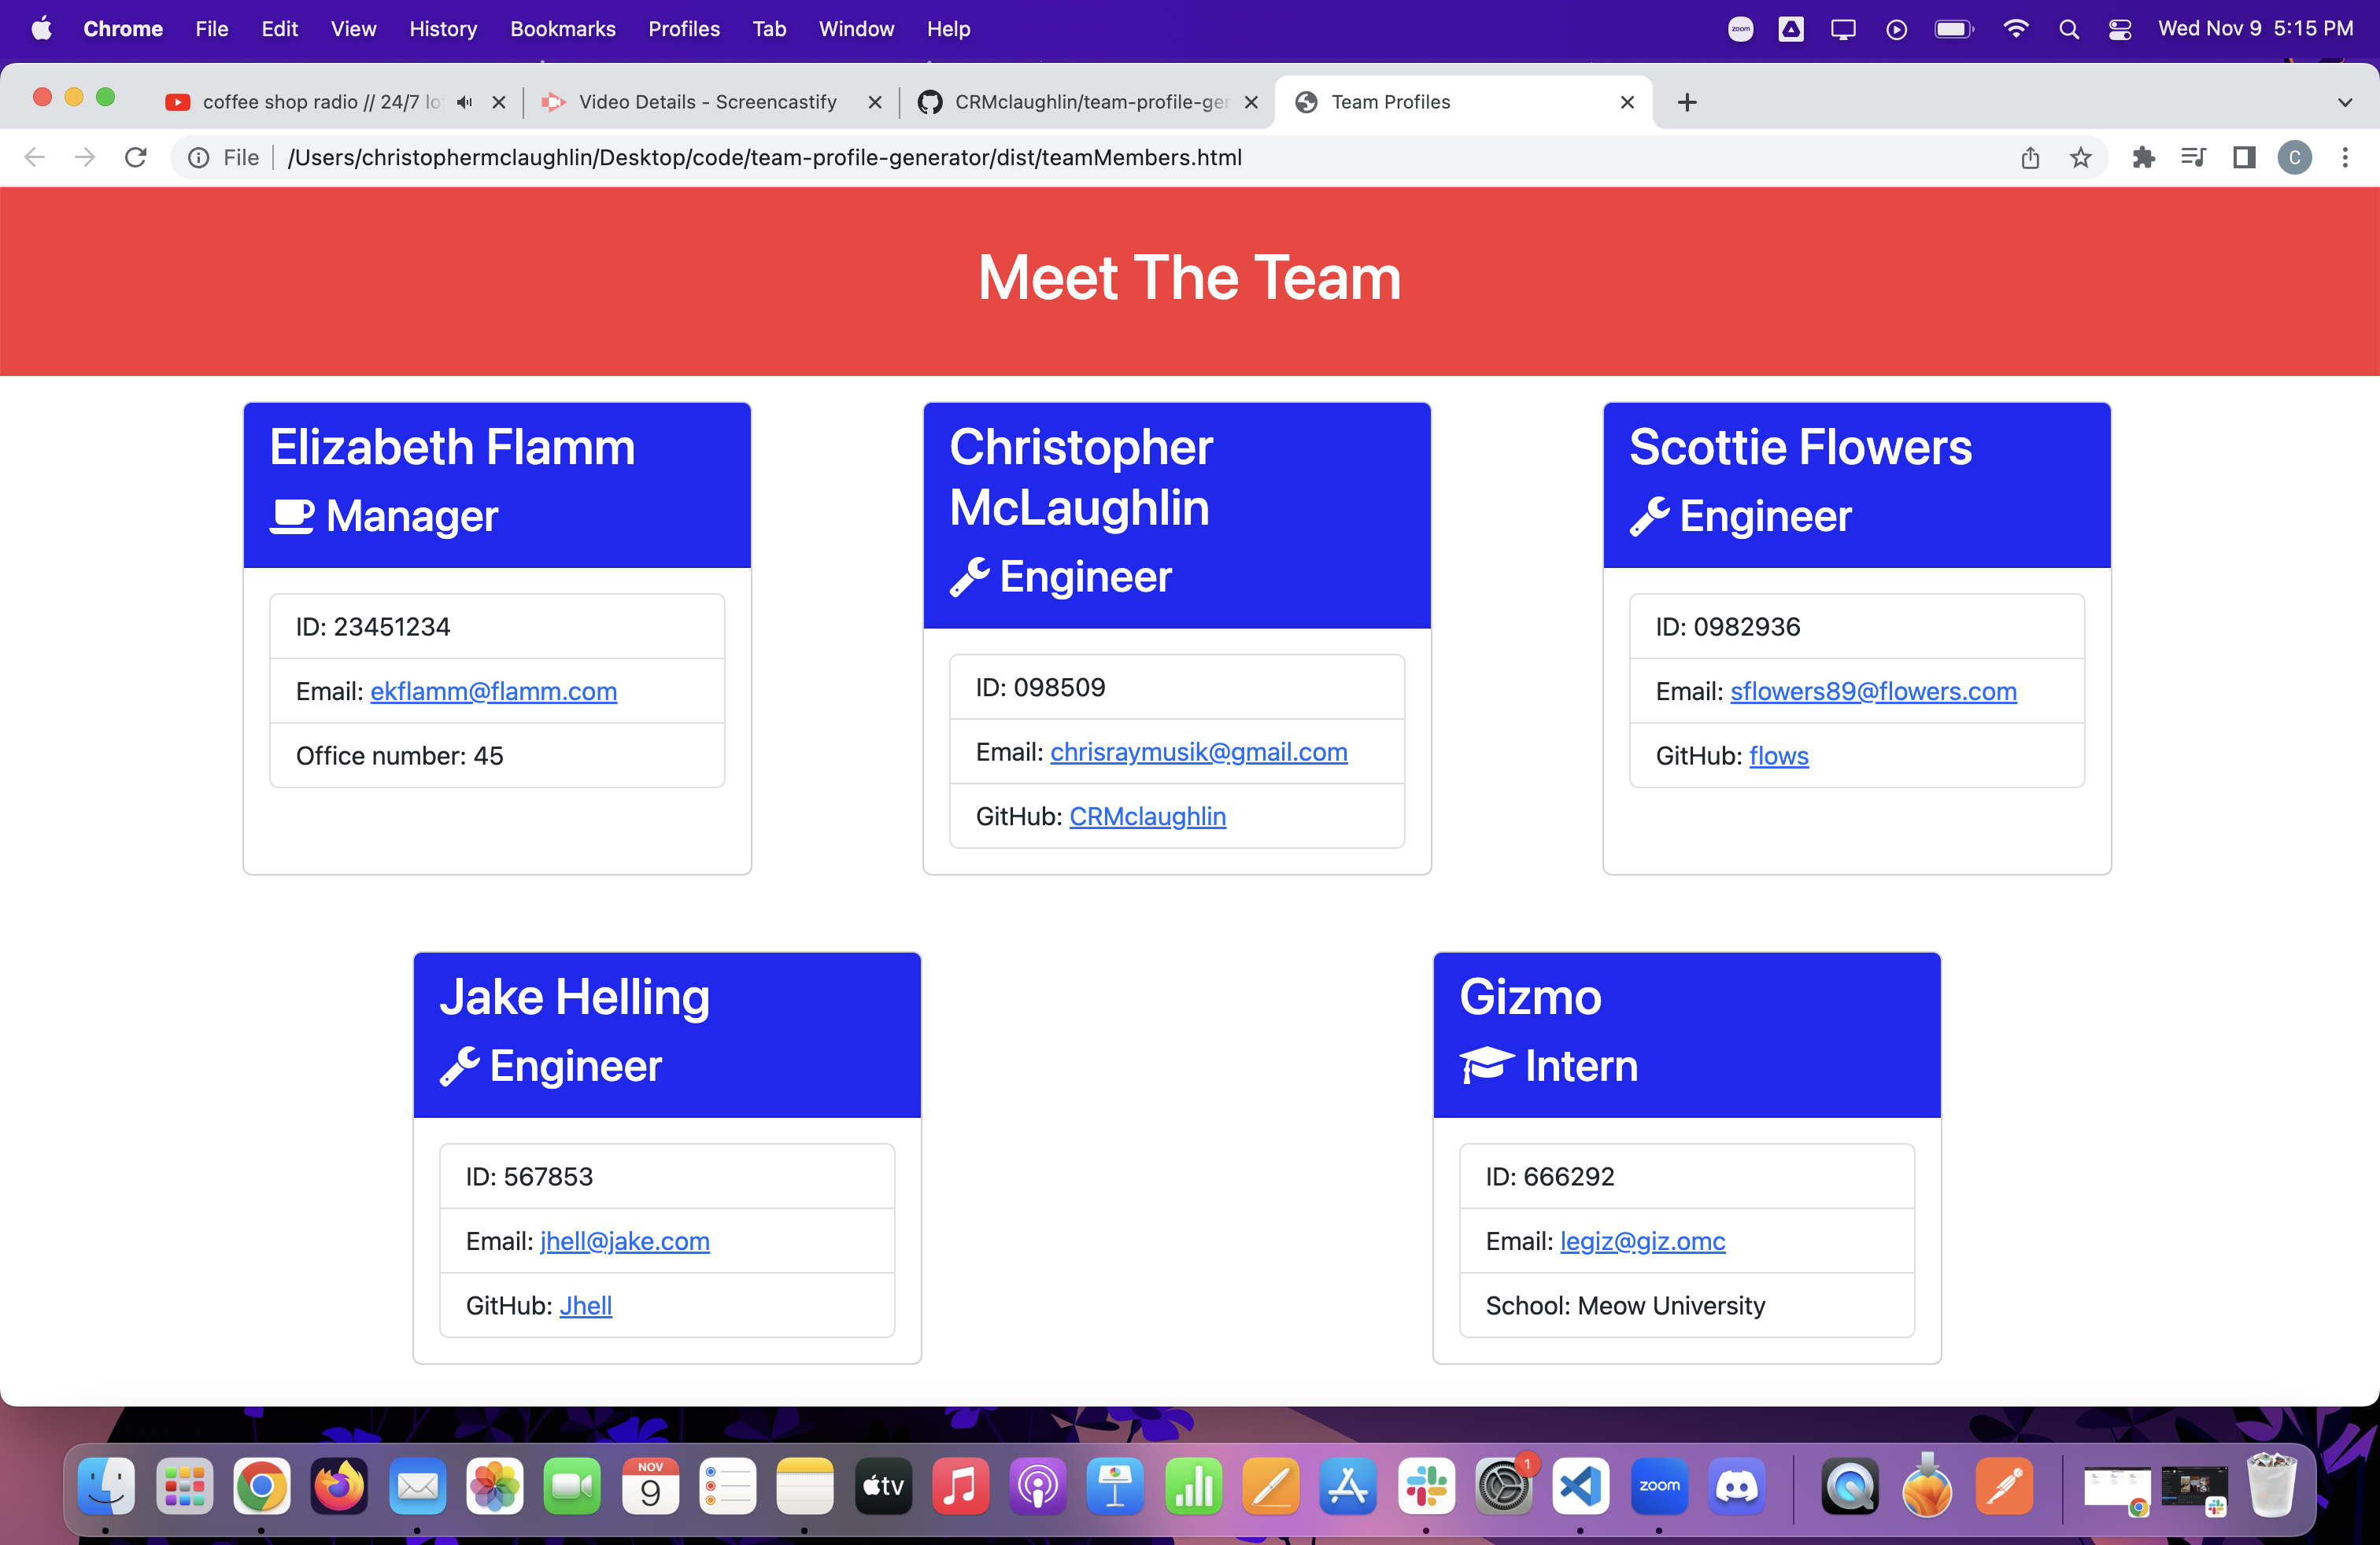Open the Extensions puzzle icon

tap(2144, 157)
